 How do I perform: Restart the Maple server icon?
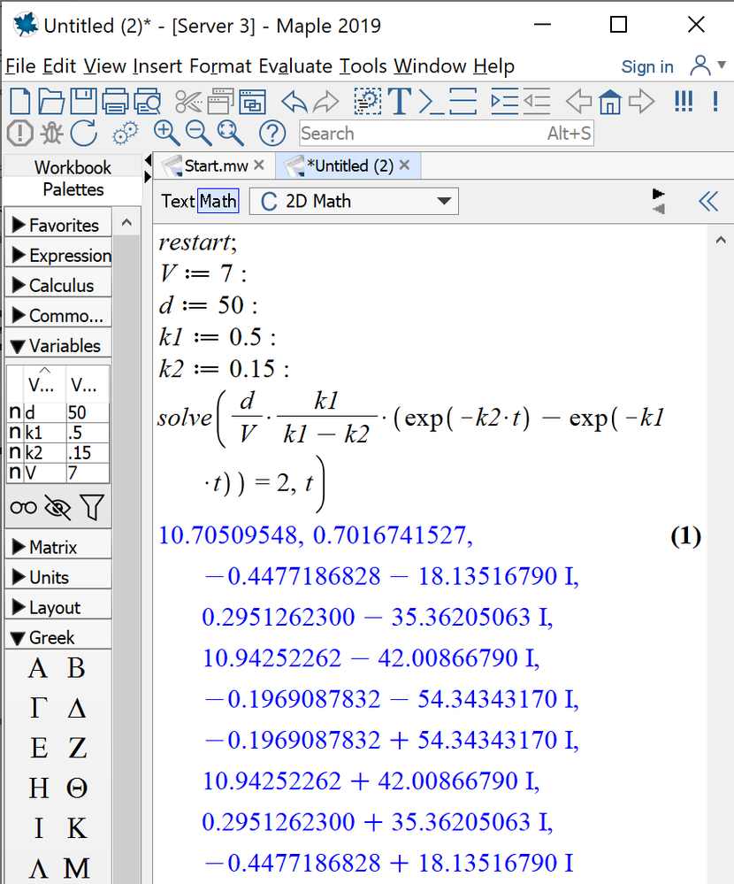[x=84, y=134]
